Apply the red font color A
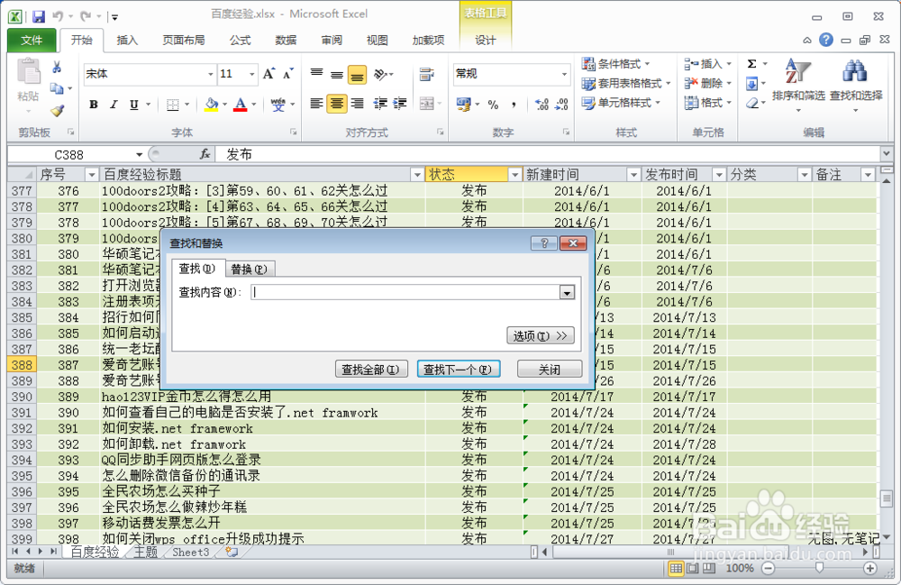Viewport: 901px width, 585px height. tap(241, 105)
